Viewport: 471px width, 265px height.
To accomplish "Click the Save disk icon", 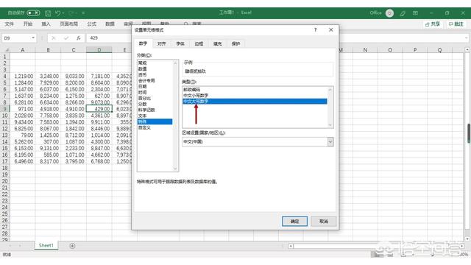I will (x=48, y=13).
